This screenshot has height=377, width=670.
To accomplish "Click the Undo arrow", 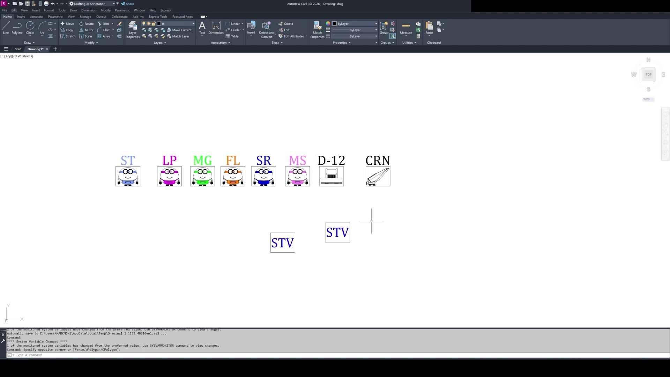I will pos(53,3).
